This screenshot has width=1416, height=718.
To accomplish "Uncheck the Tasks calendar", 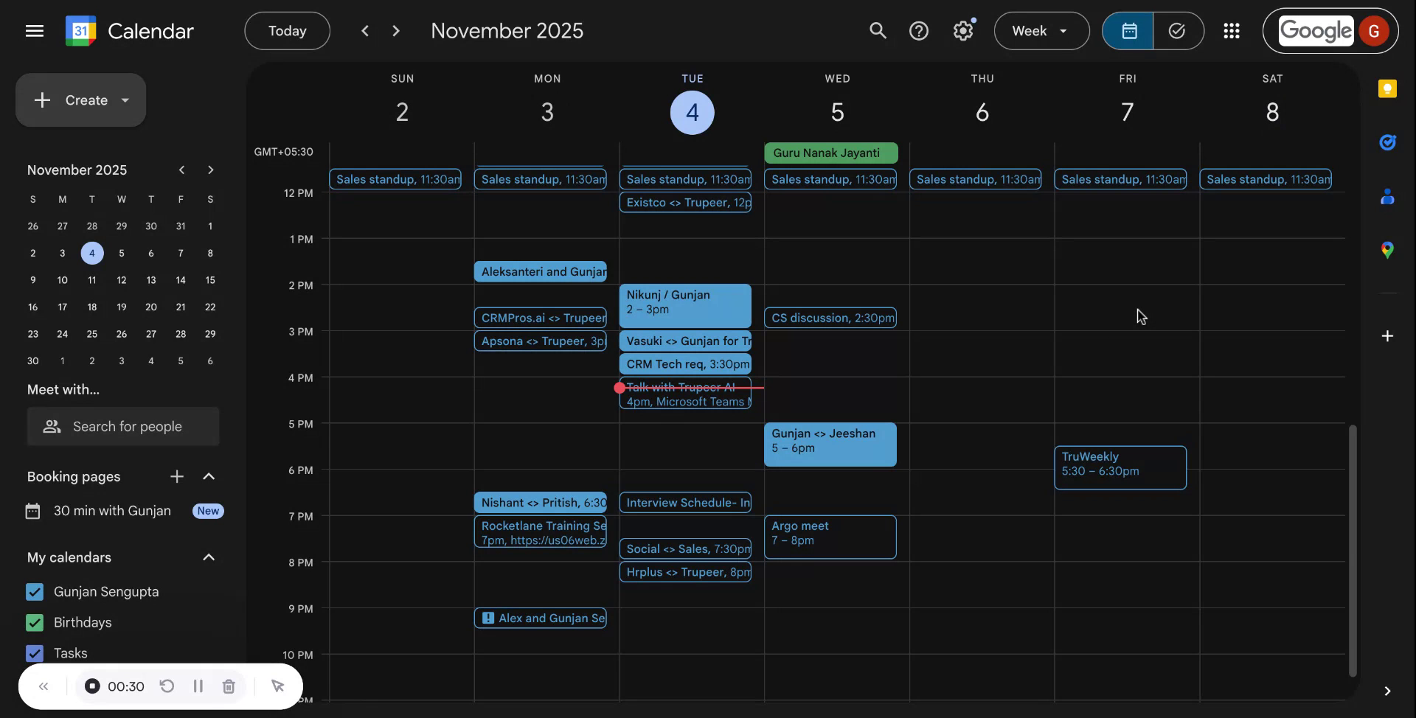I will tap(34, 653).
